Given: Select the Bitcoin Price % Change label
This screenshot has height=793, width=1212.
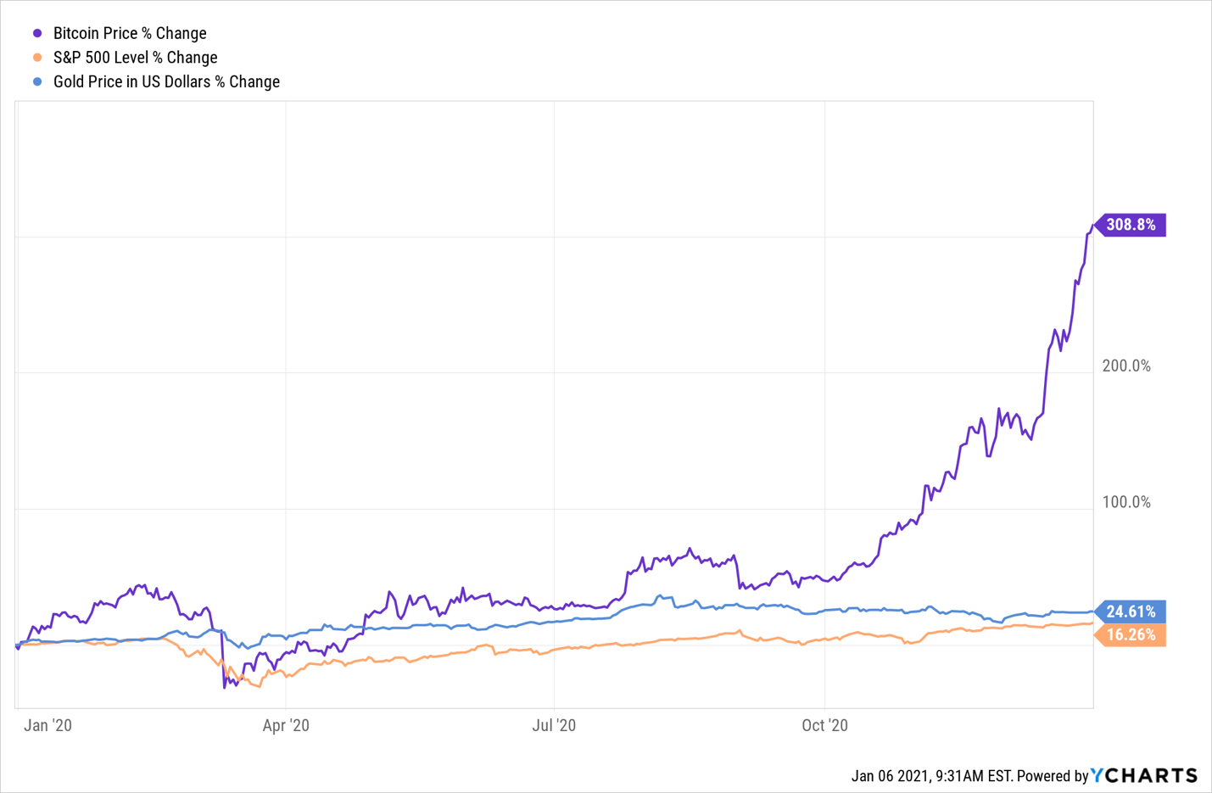Looking at the screenshot, I should click(x=130, y=34).
